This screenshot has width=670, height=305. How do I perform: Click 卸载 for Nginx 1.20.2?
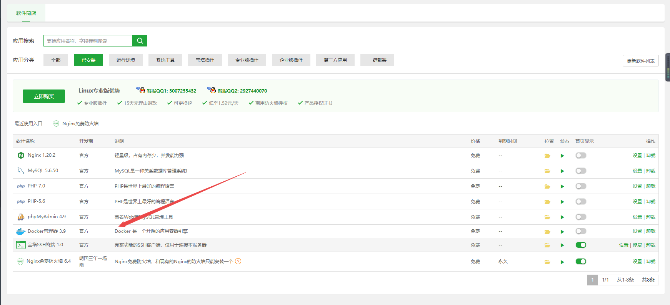(x=651, y=156)
